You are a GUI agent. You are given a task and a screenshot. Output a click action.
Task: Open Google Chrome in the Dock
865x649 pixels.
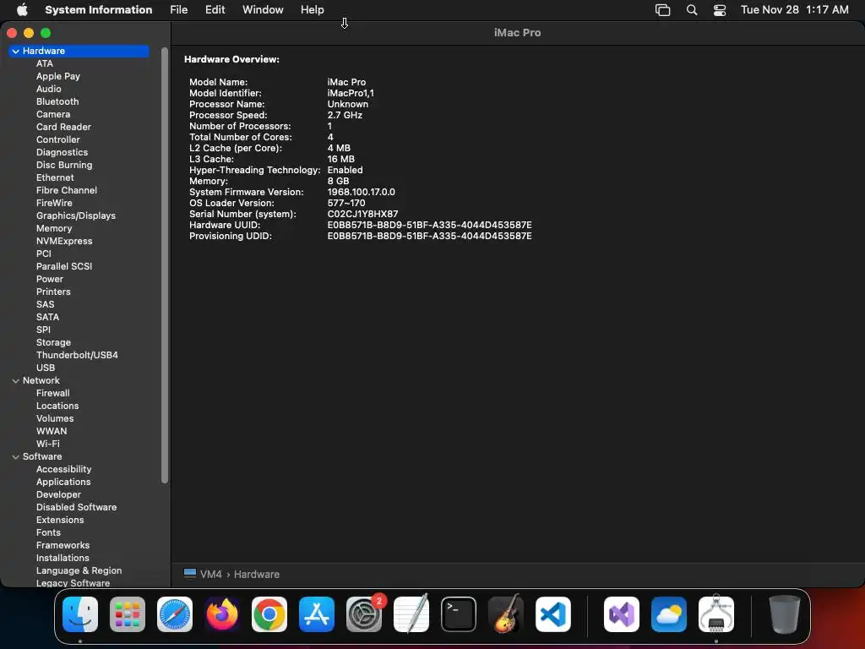coord(269,614)
